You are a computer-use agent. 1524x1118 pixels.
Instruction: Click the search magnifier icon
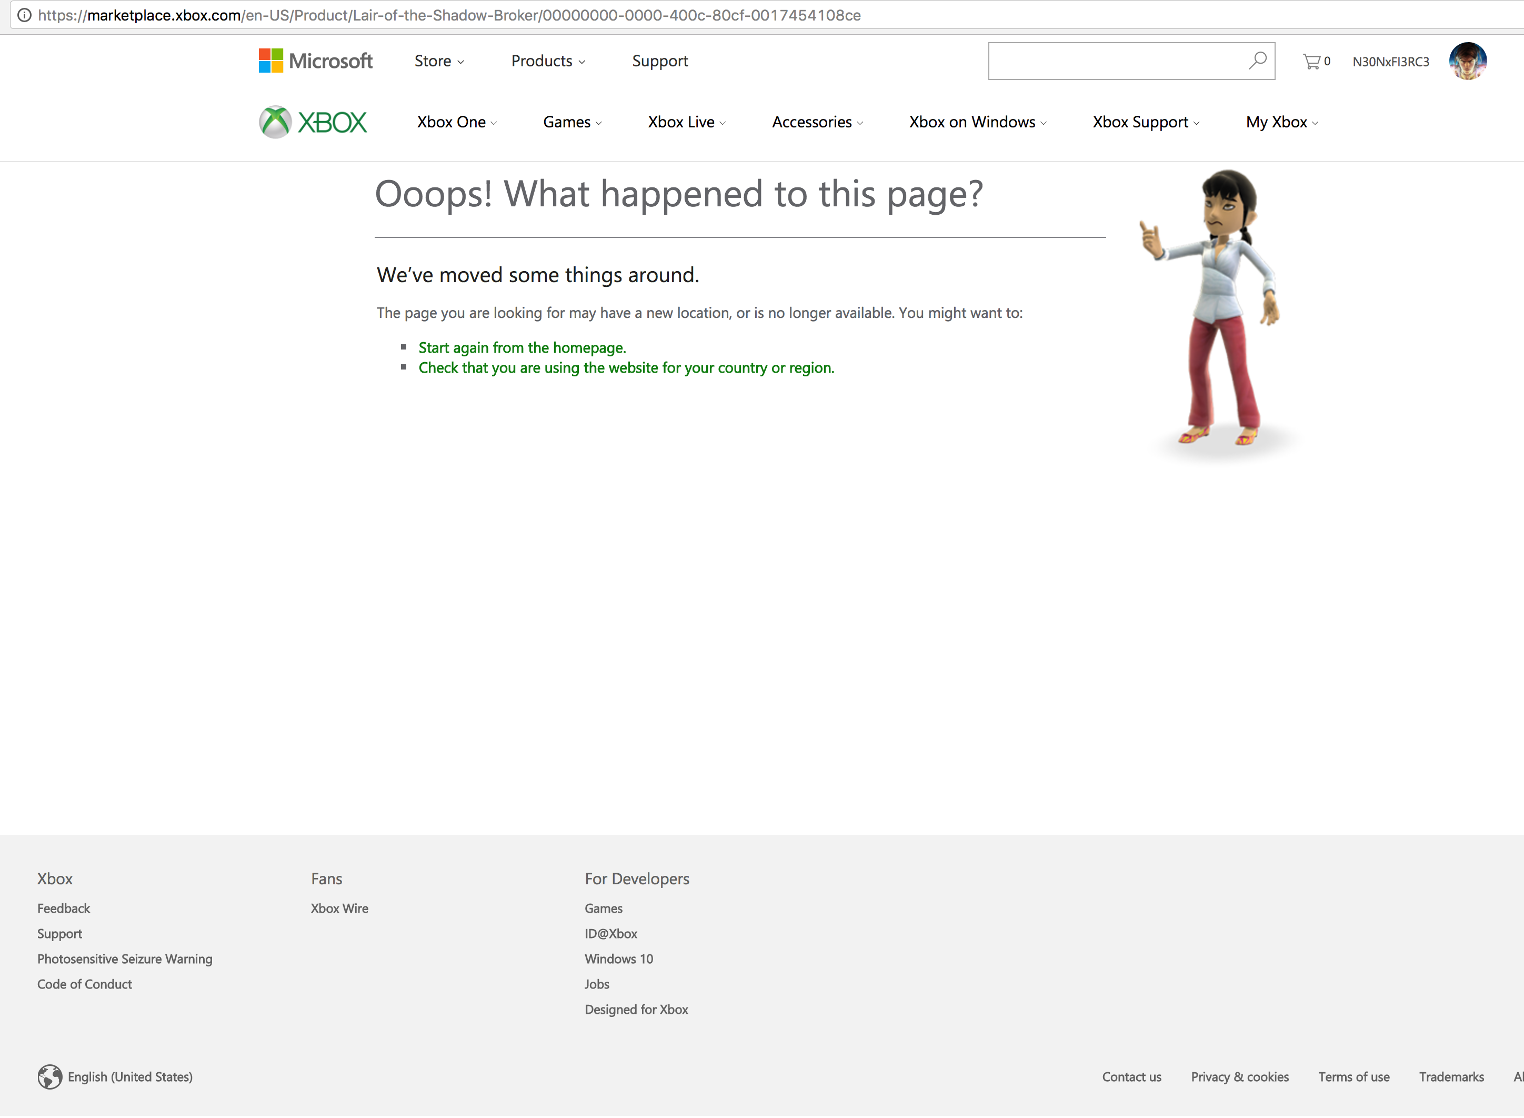[1257, 61]
